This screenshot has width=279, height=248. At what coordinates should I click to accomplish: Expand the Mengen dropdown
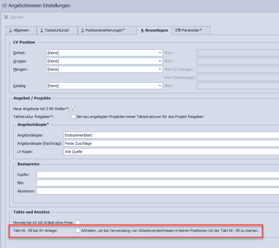click(160, 69)
